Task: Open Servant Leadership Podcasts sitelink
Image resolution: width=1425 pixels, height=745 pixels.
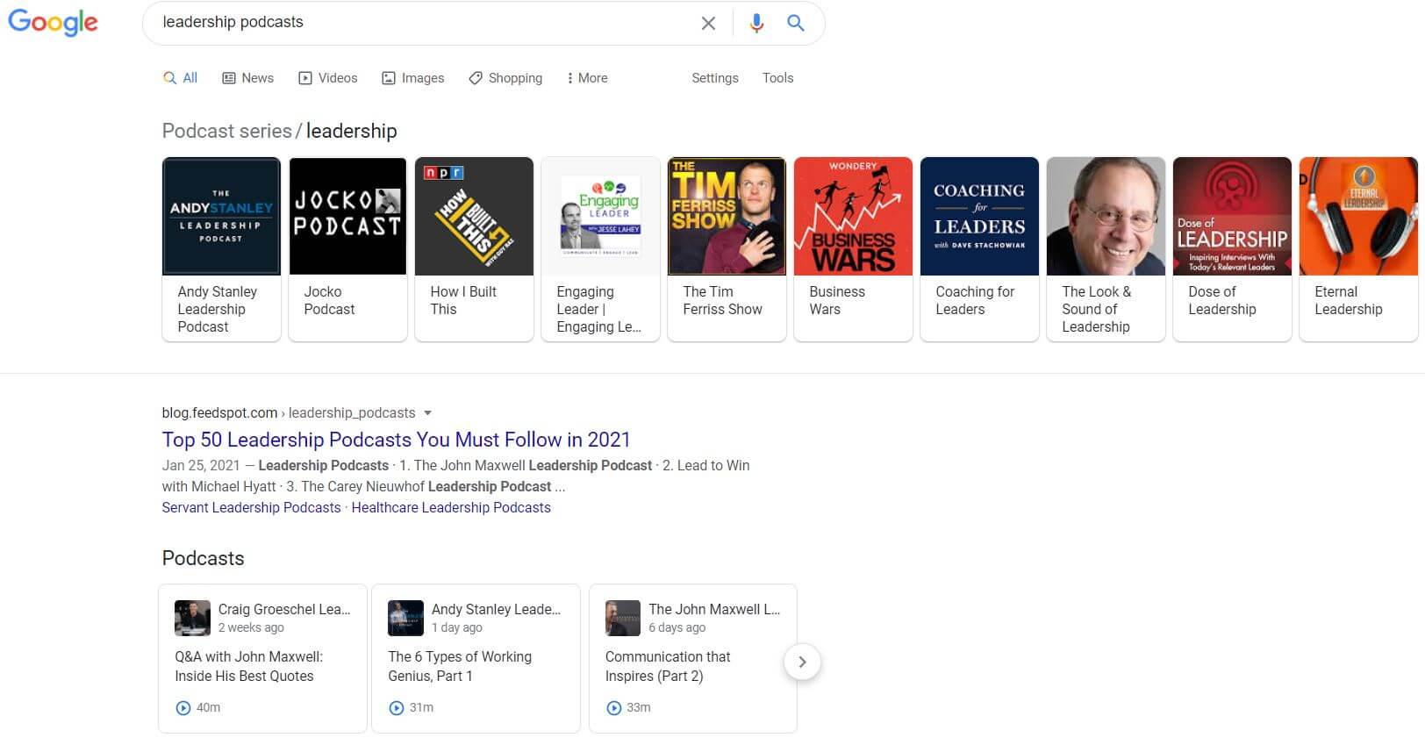Action: (251, 507)
